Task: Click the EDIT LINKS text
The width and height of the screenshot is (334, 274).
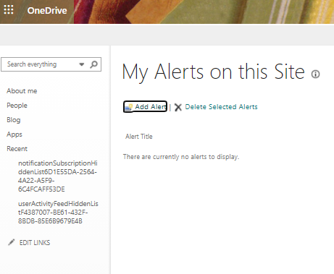Action: coord(35,243)
